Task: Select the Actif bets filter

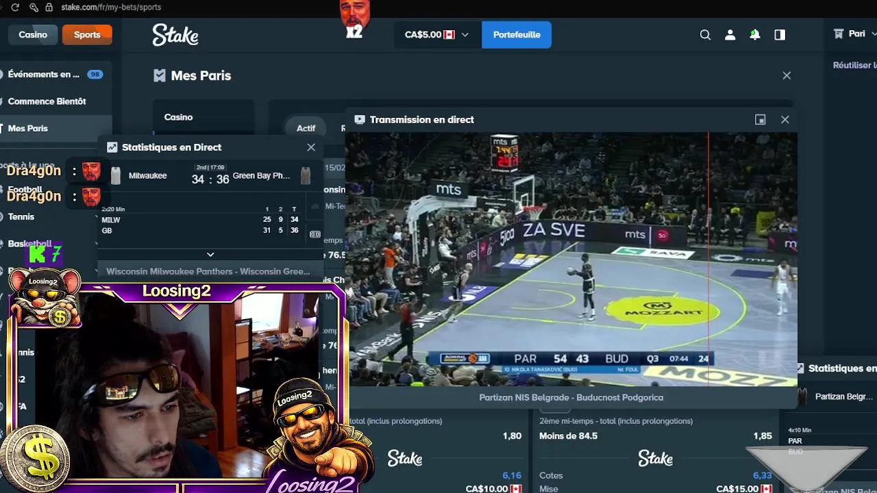Action: pyautogui.click(x=306, y=128)
